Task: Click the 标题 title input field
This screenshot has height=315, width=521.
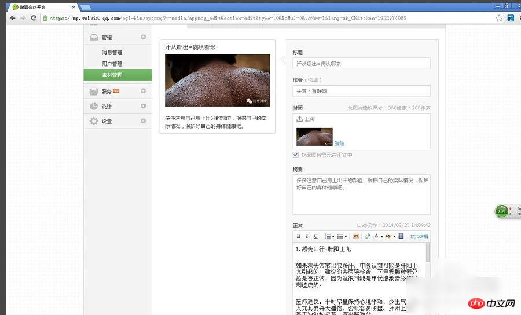Action: coord(361,64)
